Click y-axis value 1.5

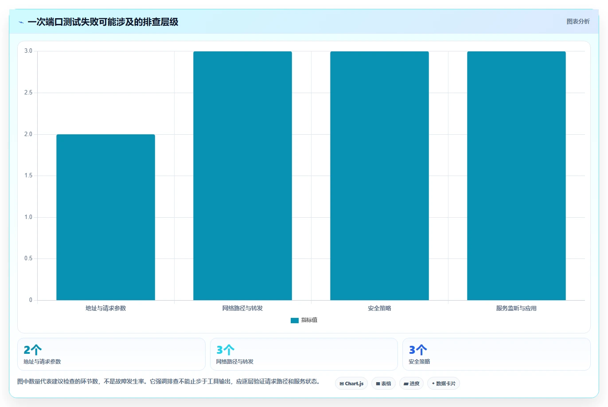pos(28,176)
